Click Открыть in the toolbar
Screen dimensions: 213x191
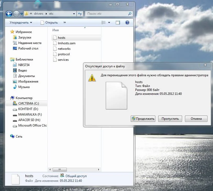[49, 23]
